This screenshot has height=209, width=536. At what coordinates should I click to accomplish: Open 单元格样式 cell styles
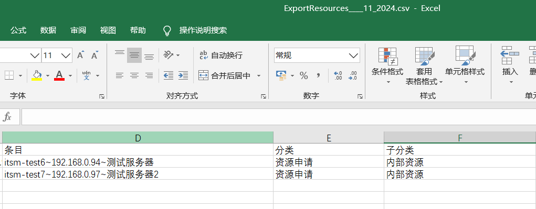pyautogui.click(x=465, y=66)
